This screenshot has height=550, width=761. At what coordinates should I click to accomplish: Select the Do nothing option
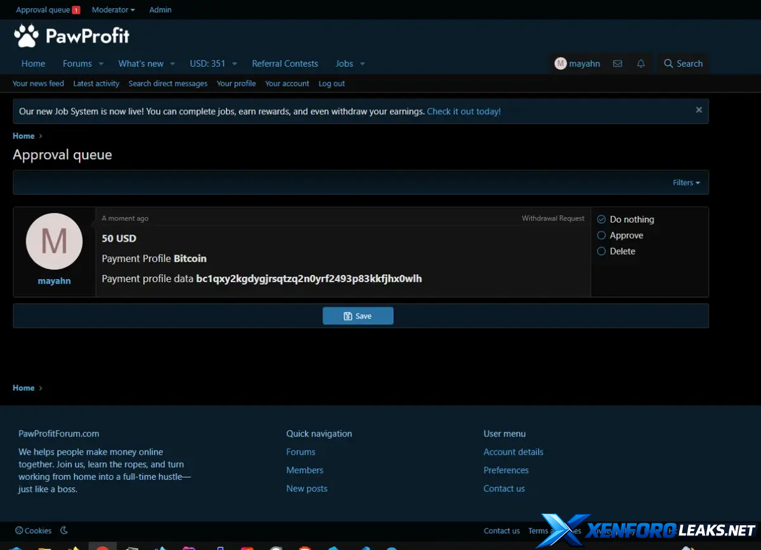point(602,219)
